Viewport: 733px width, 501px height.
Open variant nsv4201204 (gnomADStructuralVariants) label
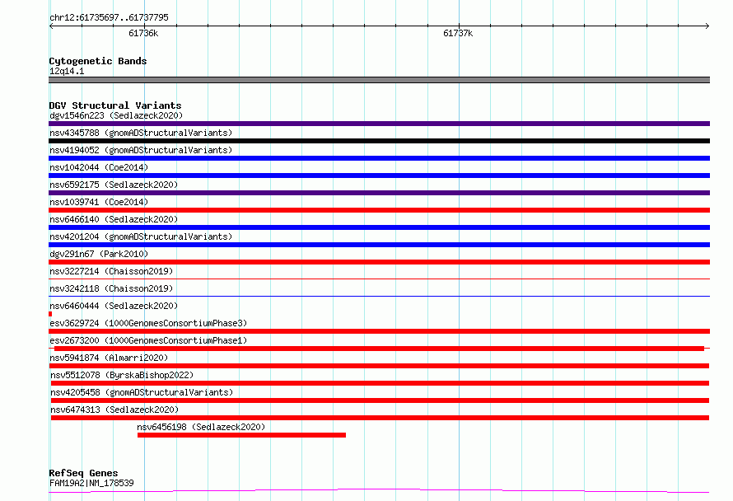(x=141, y=236)
